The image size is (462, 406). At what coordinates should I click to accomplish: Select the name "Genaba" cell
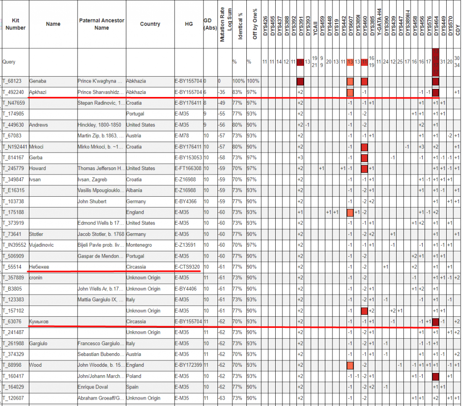38,82
